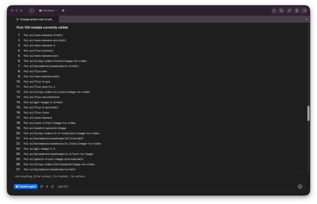Select the 'Change jacket color to yel...' tab
The image size is (317, 204).
[x=35, y=19]
